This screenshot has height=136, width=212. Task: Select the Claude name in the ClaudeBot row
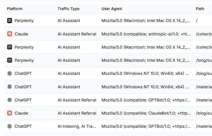pyautogui.click(x=21, y=113)
